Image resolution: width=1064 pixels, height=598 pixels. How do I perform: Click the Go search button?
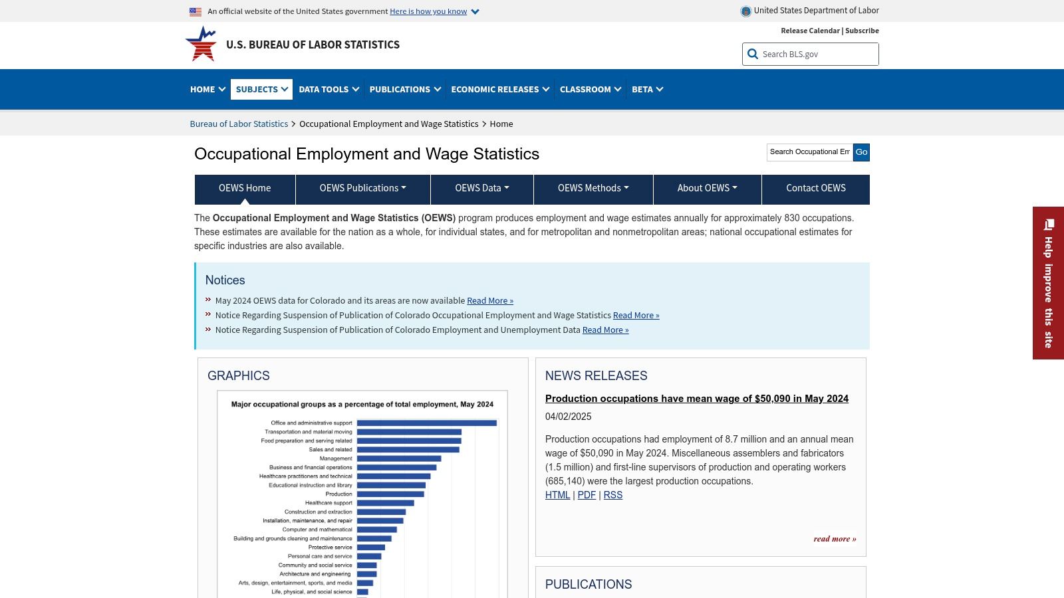pyautogui.click(x=861, y=152)
